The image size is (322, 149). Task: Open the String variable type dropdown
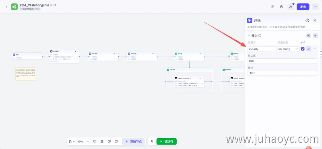pos(288,49)
